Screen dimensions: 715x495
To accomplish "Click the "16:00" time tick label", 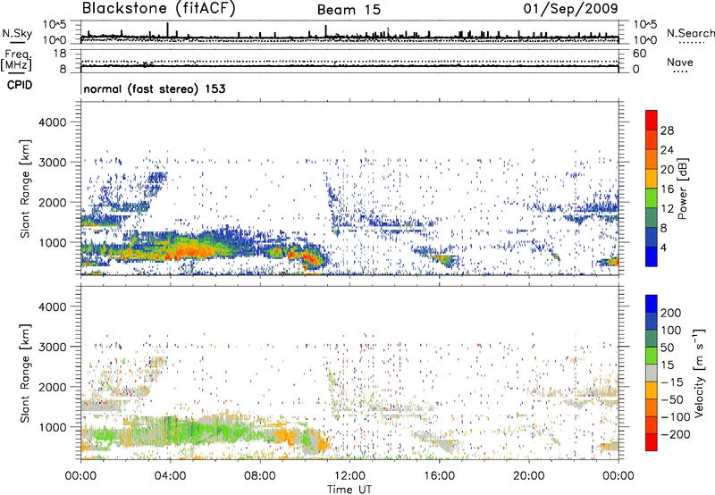I will [439, 476].
